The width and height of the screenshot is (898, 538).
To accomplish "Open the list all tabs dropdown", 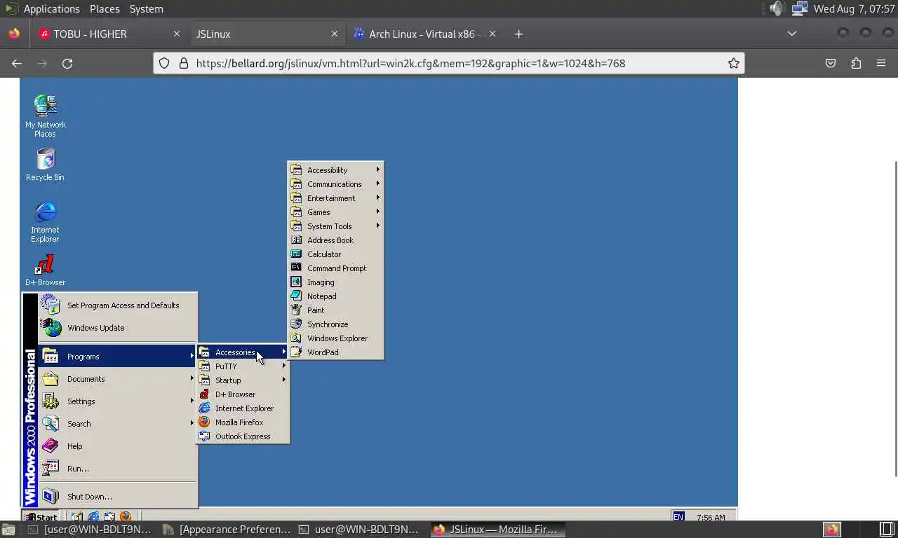I will (792, 34).
